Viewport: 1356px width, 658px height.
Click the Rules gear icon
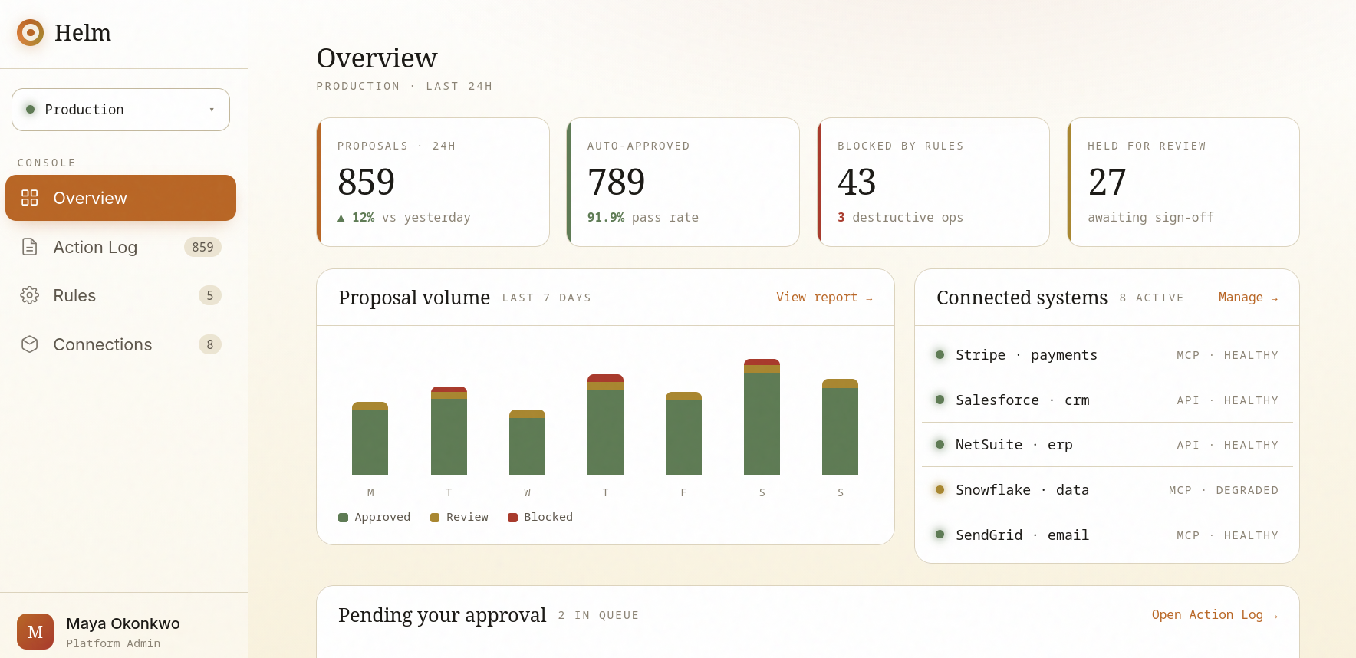[30, 295]
